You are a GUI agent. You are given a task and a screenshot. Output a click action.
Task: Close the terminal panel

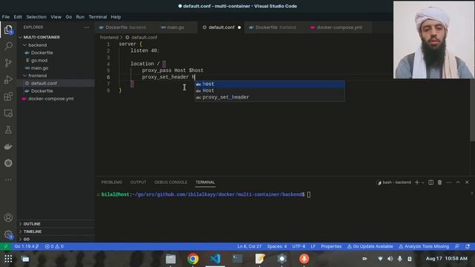pyautogui.click(x=467, y=182)
